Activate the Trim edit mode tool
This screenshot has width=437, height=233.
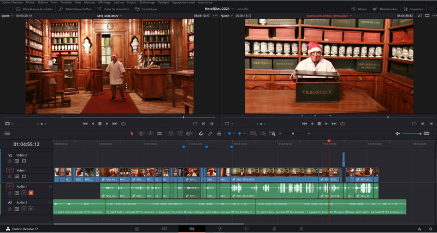coord(141,134)
